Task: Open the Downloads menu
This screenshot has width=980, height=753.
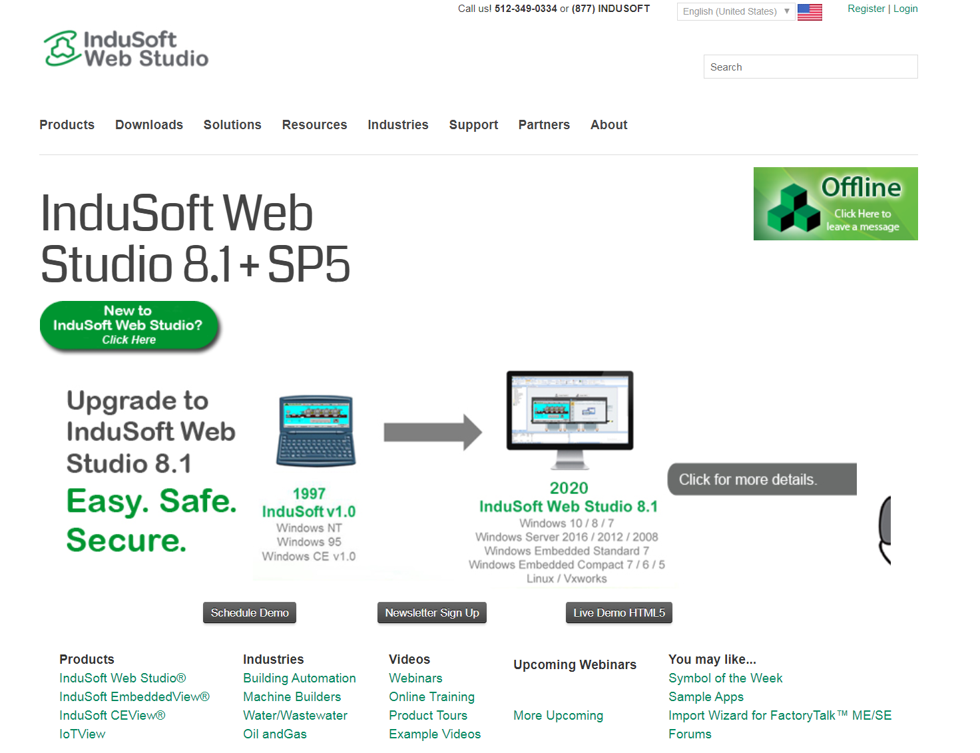Action: (x=148, y=125)
